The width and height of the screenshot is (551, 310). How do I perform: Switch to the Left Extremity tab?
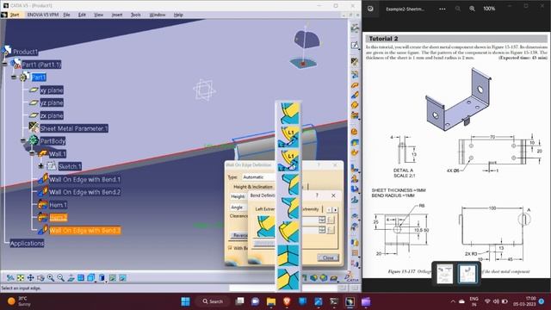(264, 208)
